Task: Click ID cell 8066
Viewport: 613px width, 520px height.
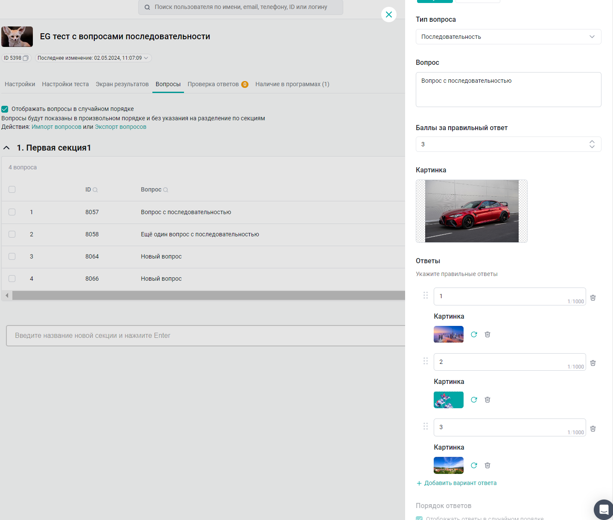Action: pos(92,279)
